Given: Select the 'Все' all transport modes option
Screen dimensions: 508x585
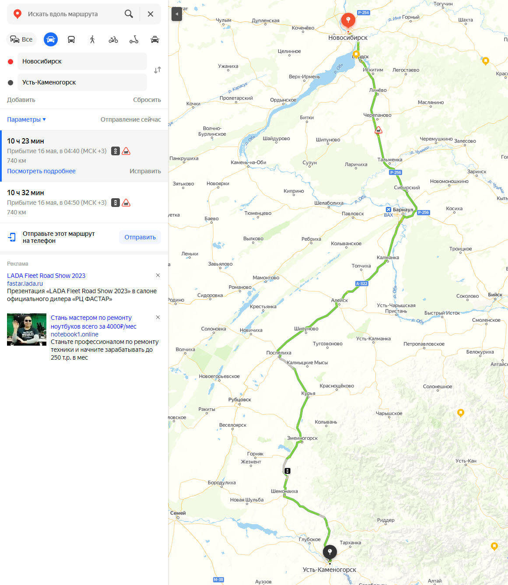Looking at the screenshot, I should point(21,39).
